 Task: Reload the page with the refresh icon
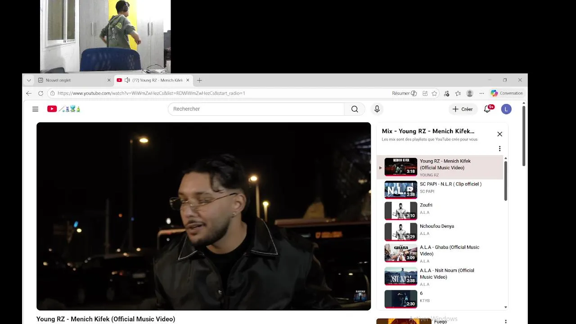tap(40, 93)
